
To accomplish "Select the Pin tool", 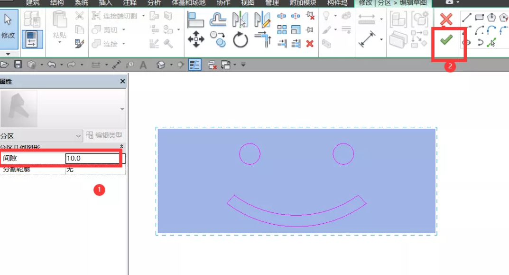I will [308, 28].
